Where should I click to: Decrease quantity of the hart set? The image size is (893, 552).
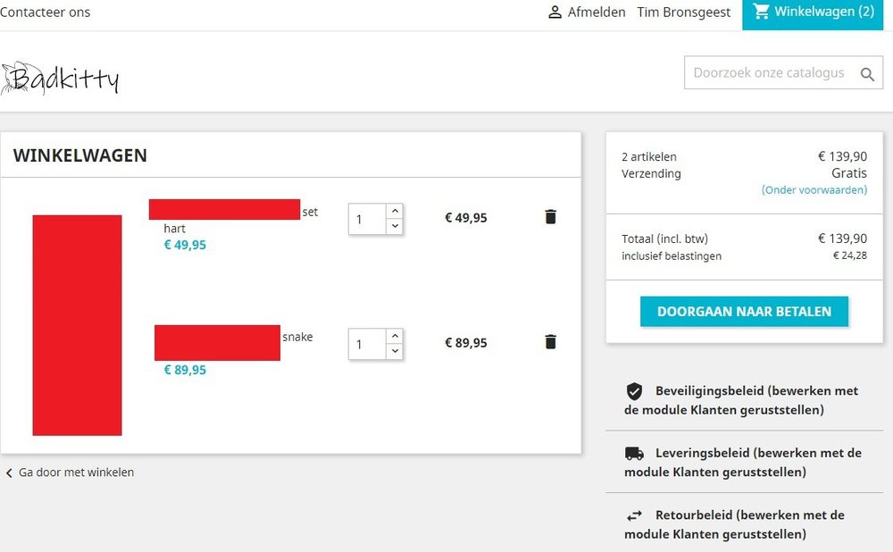coord(395,226)
